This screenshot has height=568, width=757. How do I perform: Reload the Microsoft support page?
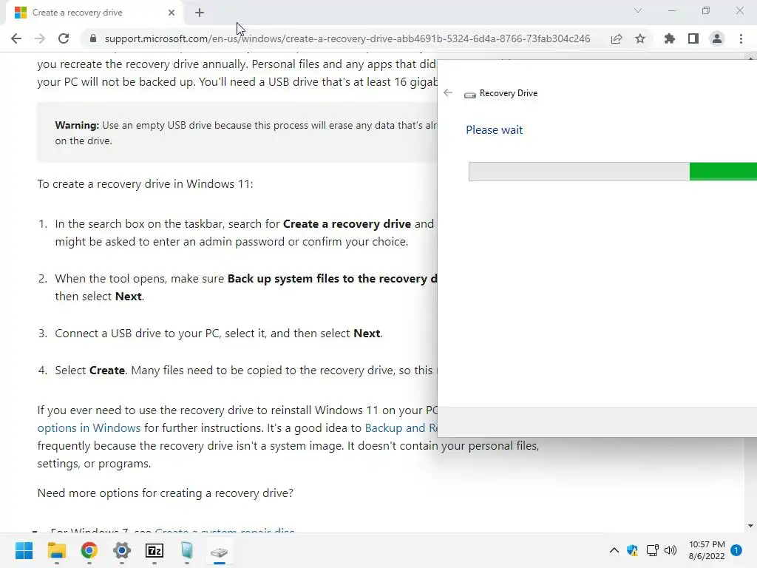(64, 38)
